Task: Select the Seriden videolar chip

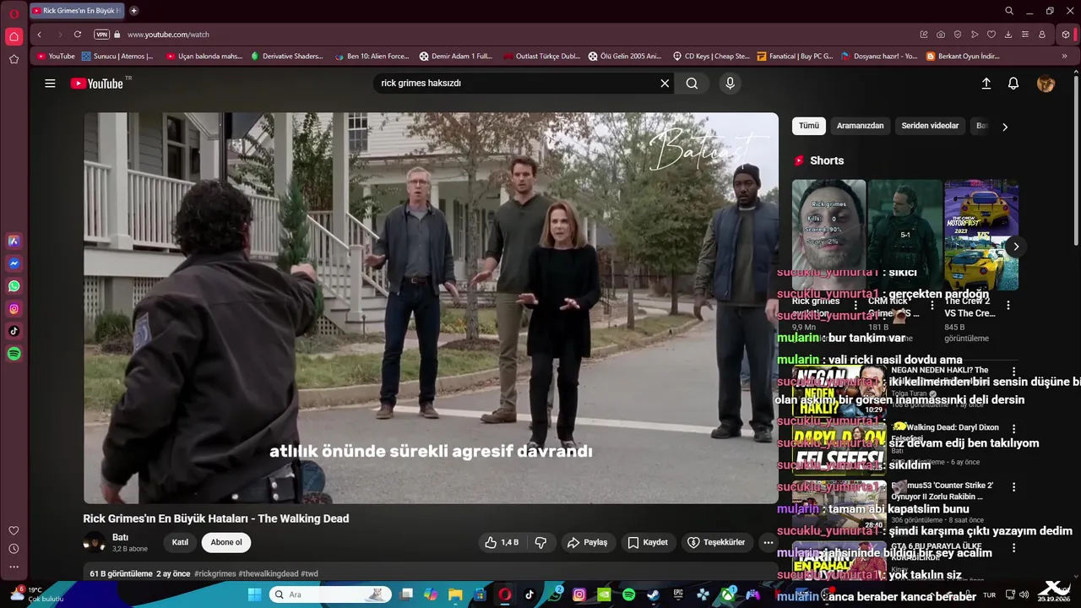Action: tap(930, 126)
